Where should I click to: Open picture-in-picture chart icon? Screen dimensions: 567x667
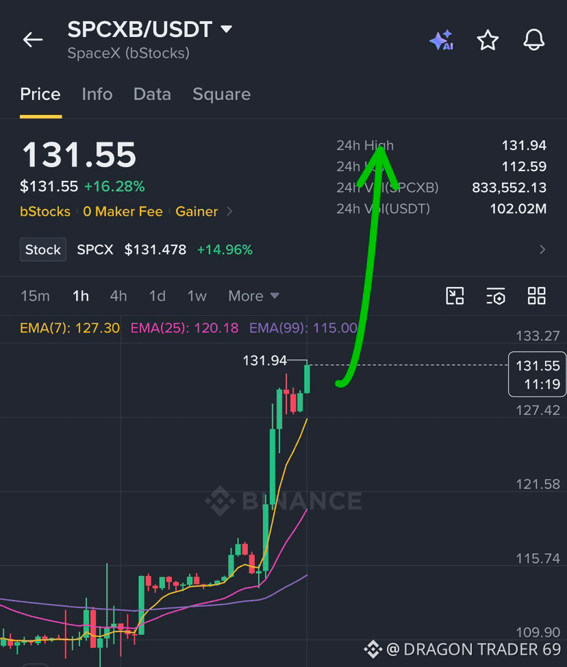[455, 296]
